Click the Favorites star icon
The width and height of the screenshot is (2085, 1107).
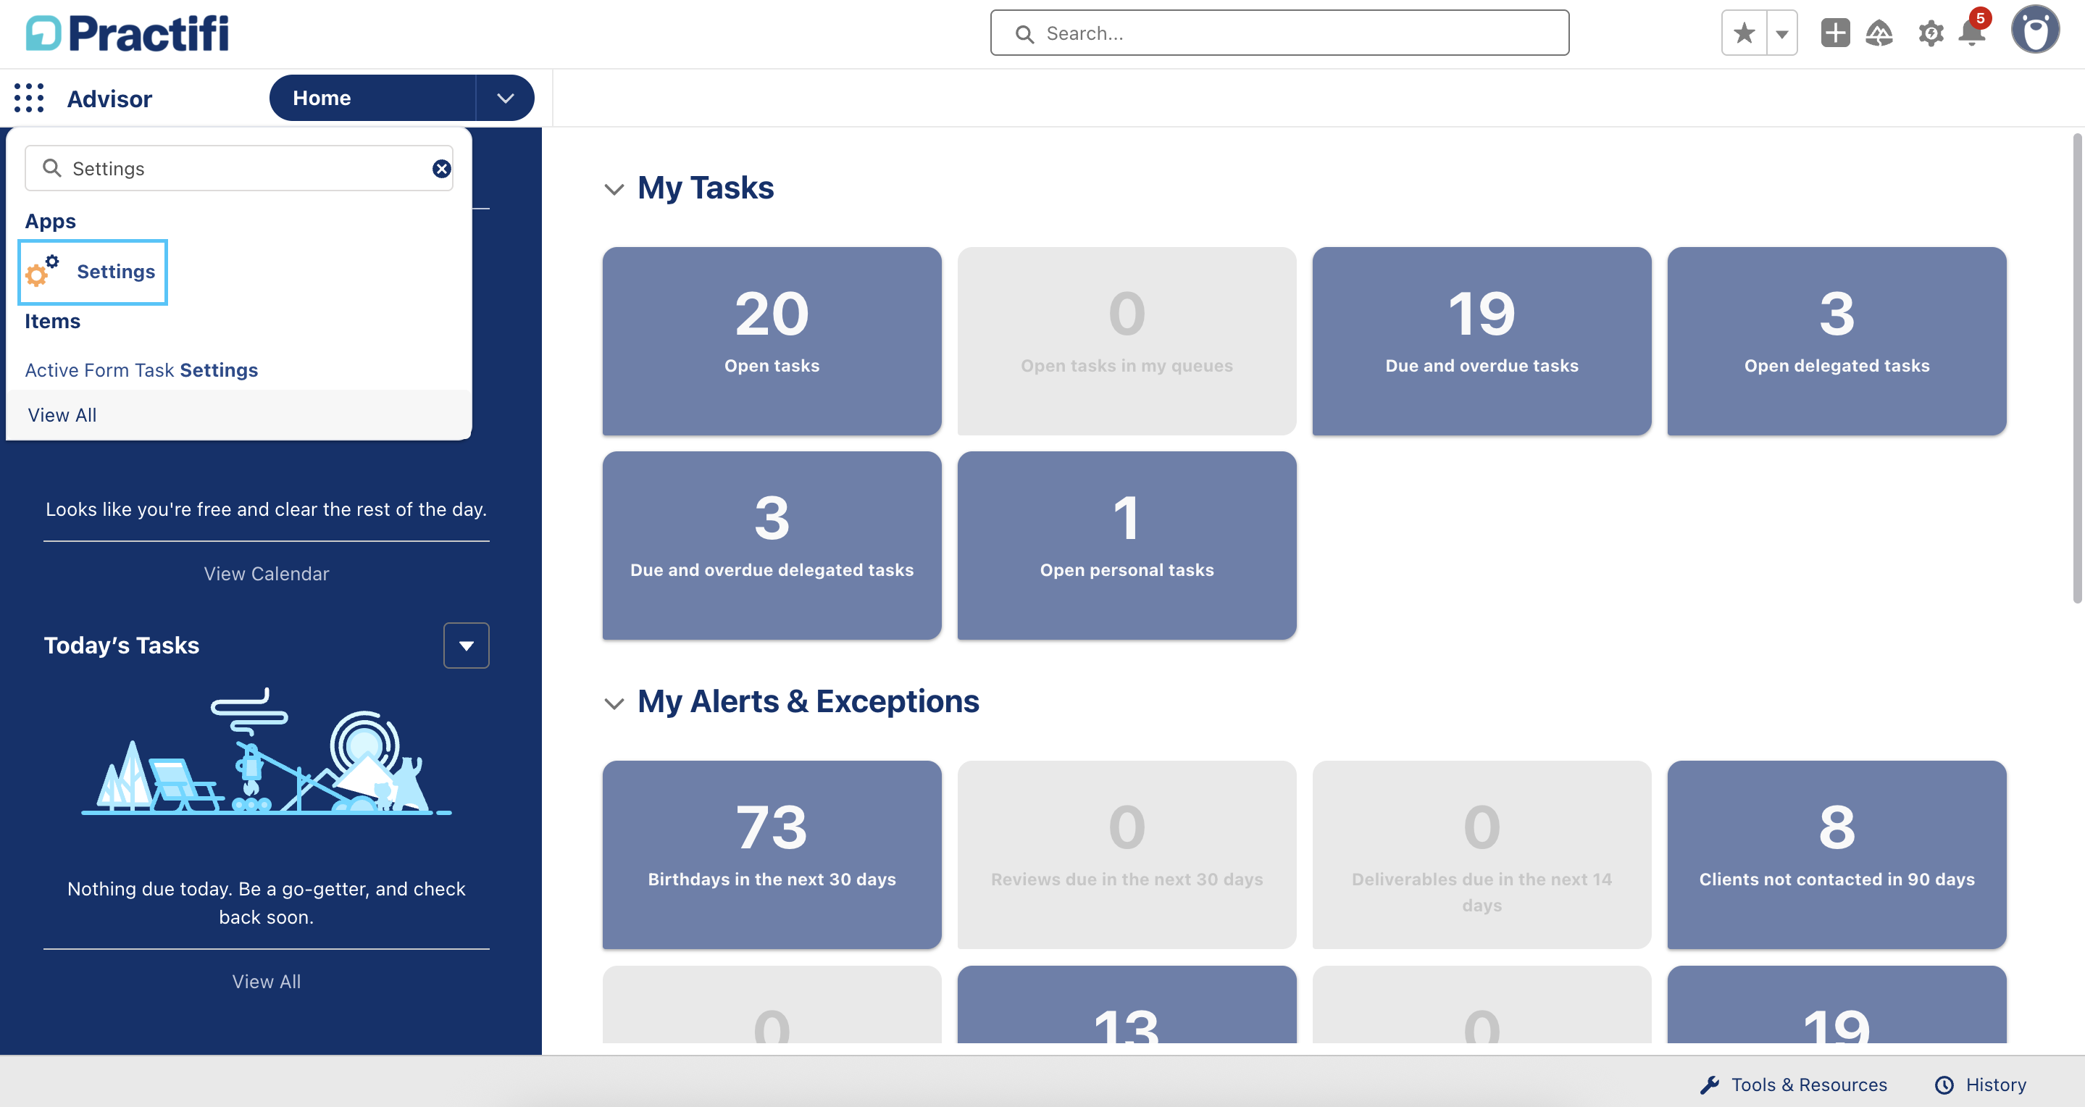point(1744,33)
